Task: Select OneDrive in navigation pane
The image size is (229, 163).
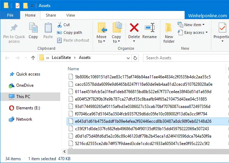Action: point(25,85)
